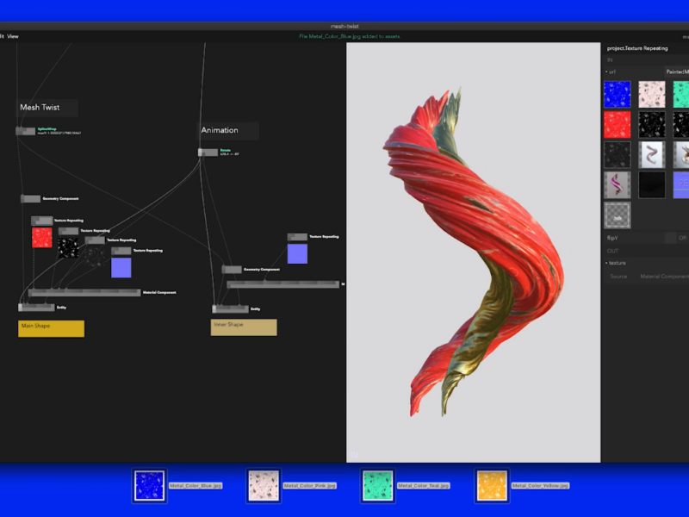Click the Inner Shape tan comment box
The image size is (689, 517).
244,327
